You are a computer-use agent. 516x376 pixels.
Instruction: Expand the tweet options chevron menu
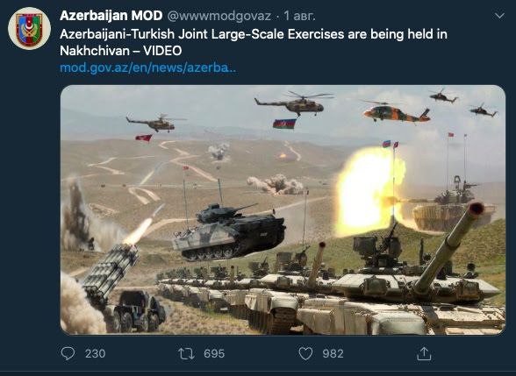(499, 16)
